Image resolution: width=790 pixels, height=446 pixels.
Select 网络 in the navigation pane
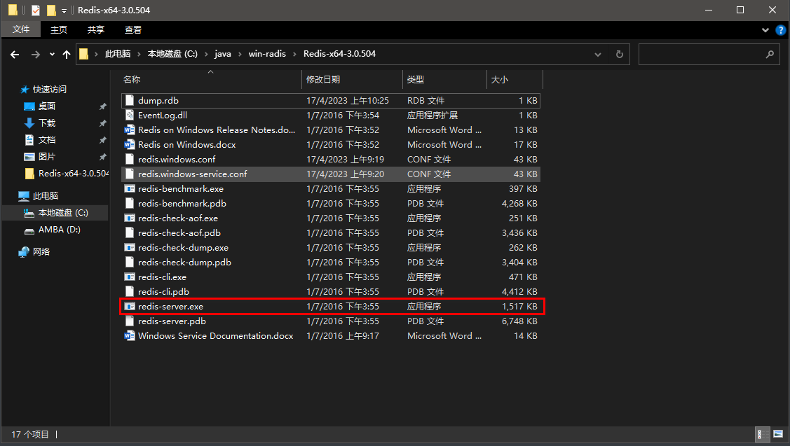(x=41, y=251)
